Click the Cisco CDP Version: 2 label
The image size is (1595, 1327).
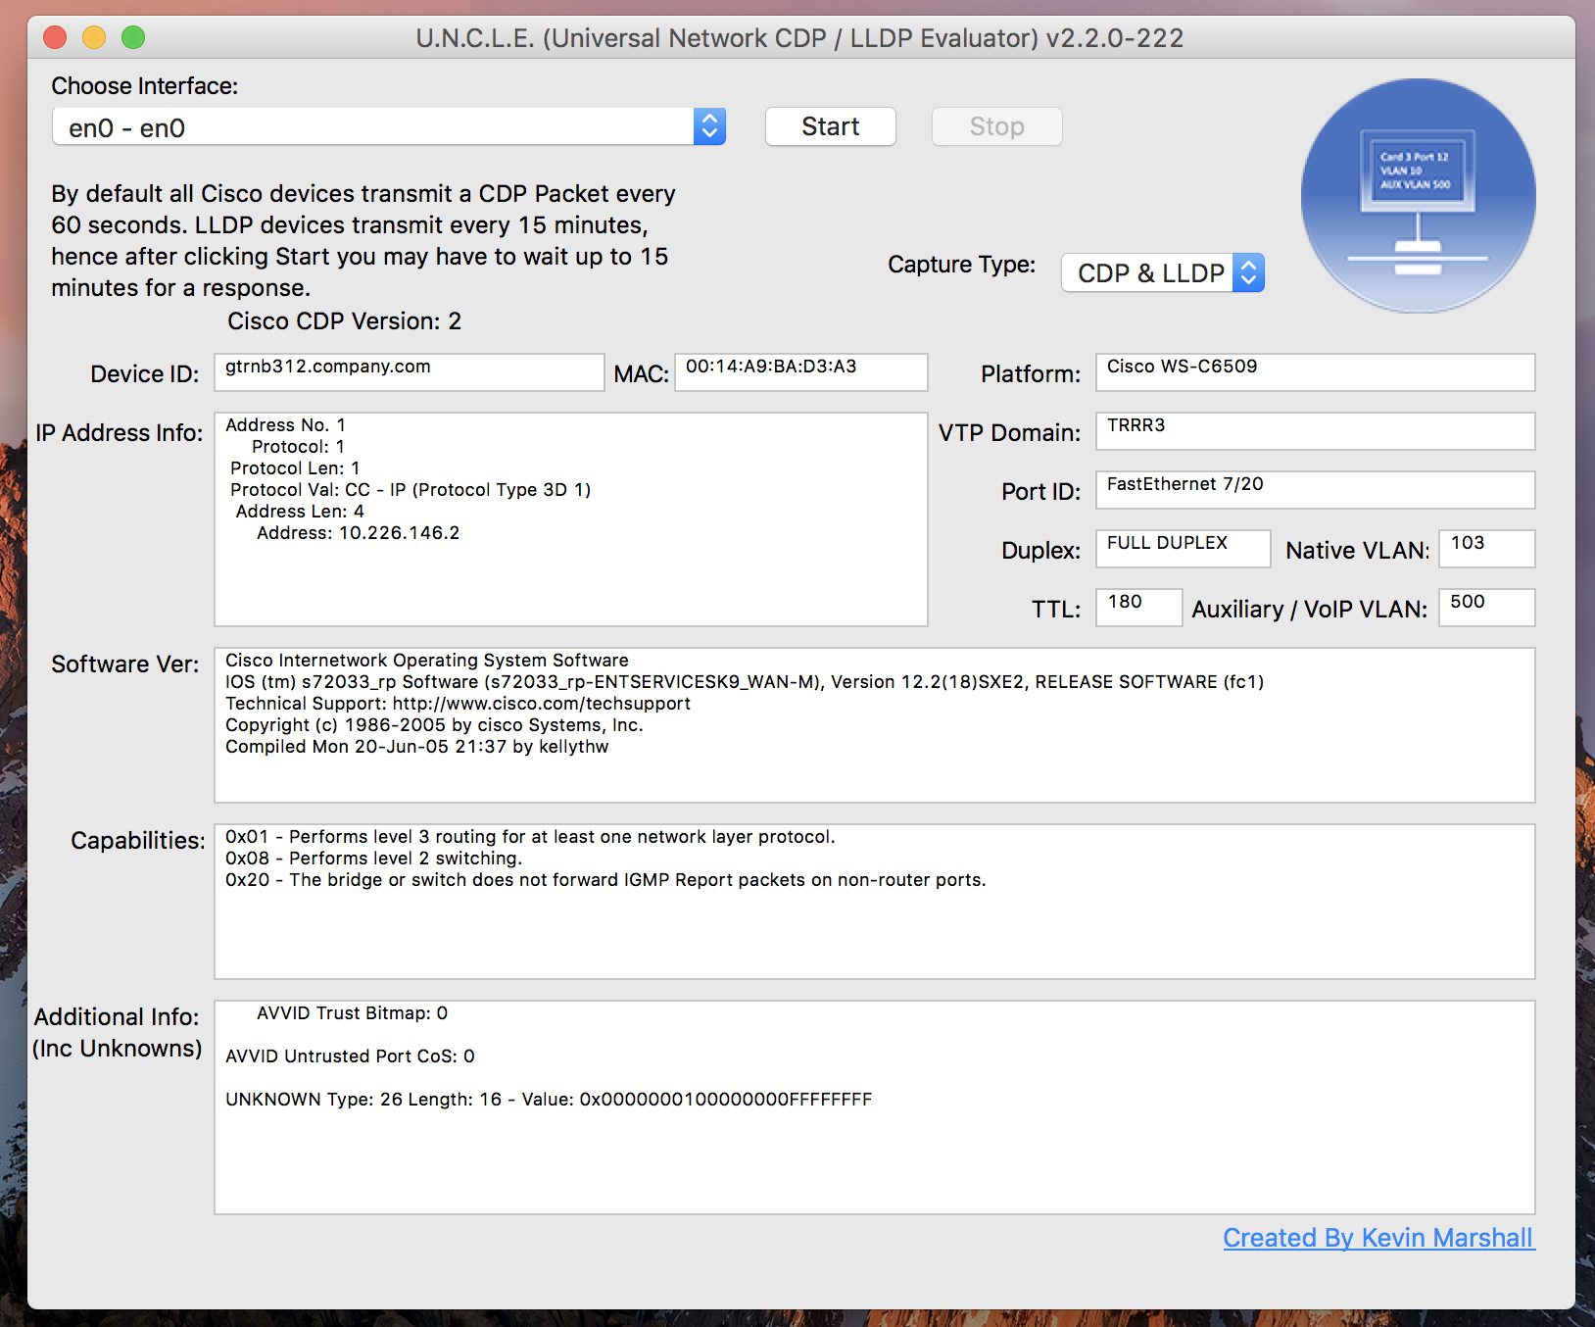(x=344, y=321)
